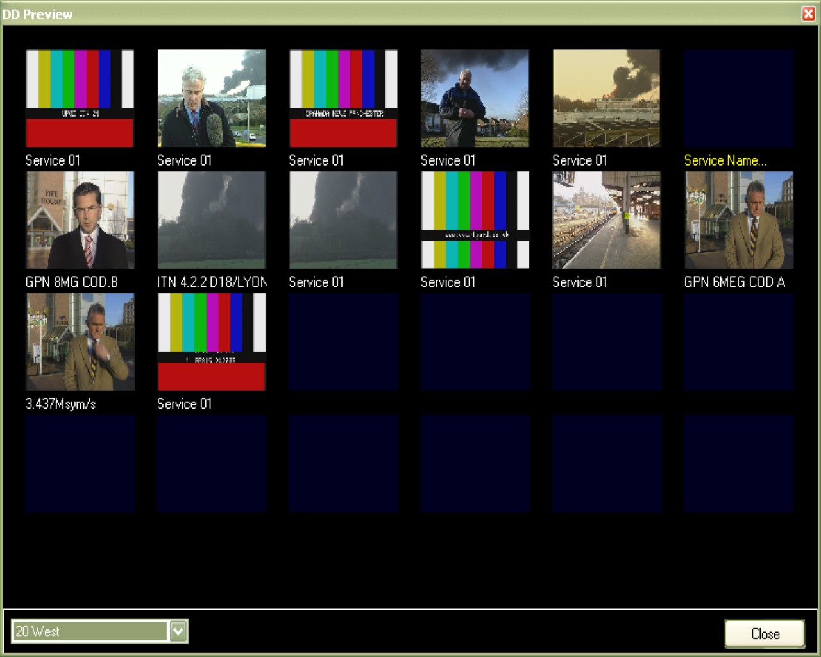Close DD Preview window with red X
Image resolution: width=821 pixels, height=657 pixels.
pos(808,13)
